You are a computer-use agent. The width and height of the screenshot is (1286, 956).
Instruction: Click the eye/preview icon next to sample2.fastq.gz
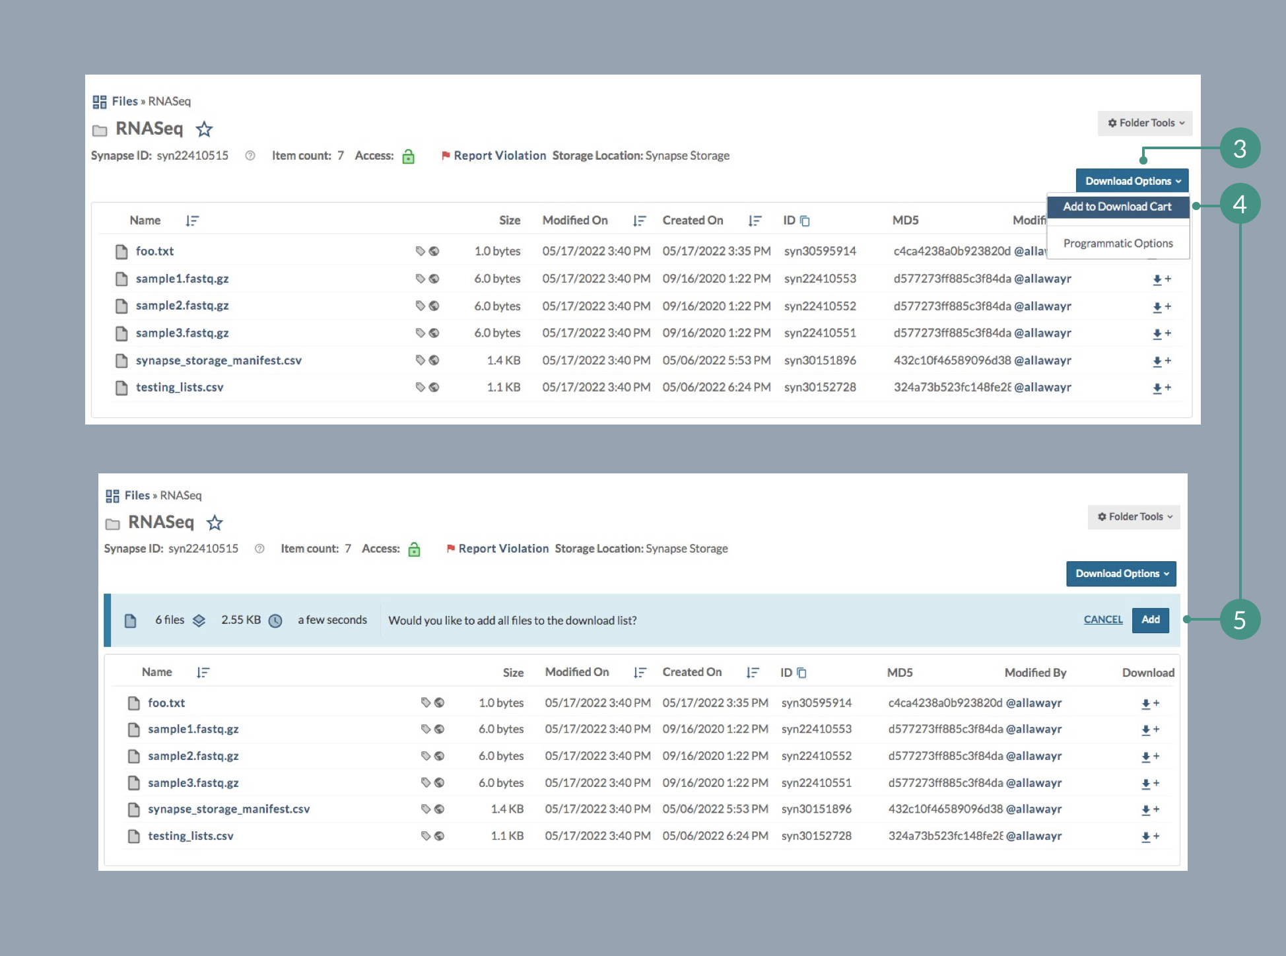tap(434, 305)
